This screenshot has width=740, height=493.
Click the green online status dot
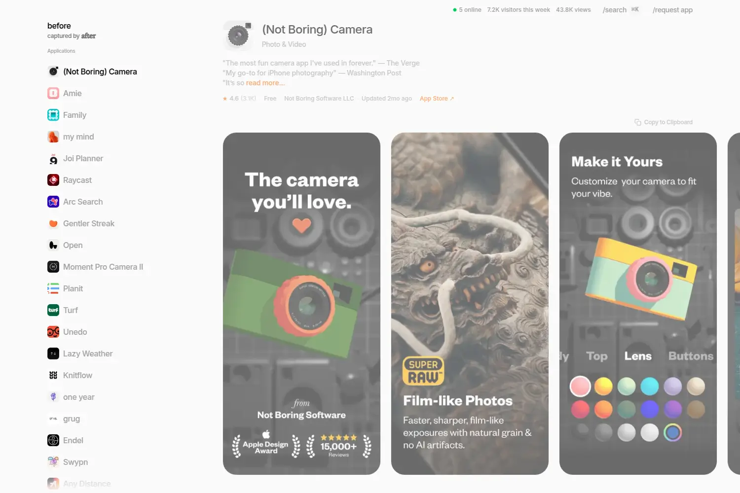(x=455, y=10)
